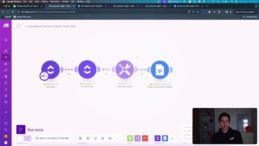The height and width of the screenshot is (146, 259).
Task: Click the Explain flow airplane icon
Action: pos(110,138)
